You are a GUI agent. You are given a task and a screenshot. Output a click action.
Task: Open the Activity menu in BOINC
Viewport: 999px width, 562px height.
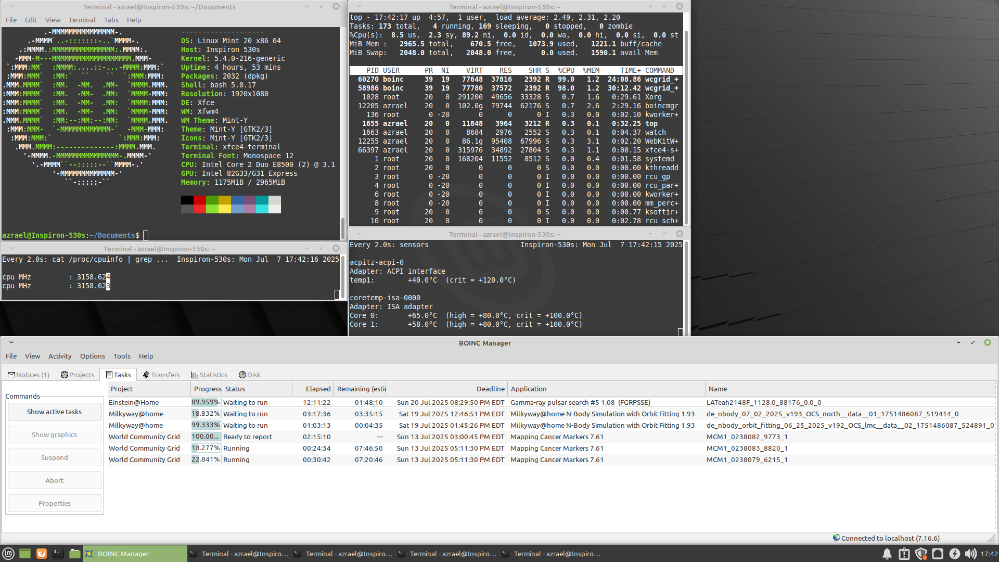point(60,356)
